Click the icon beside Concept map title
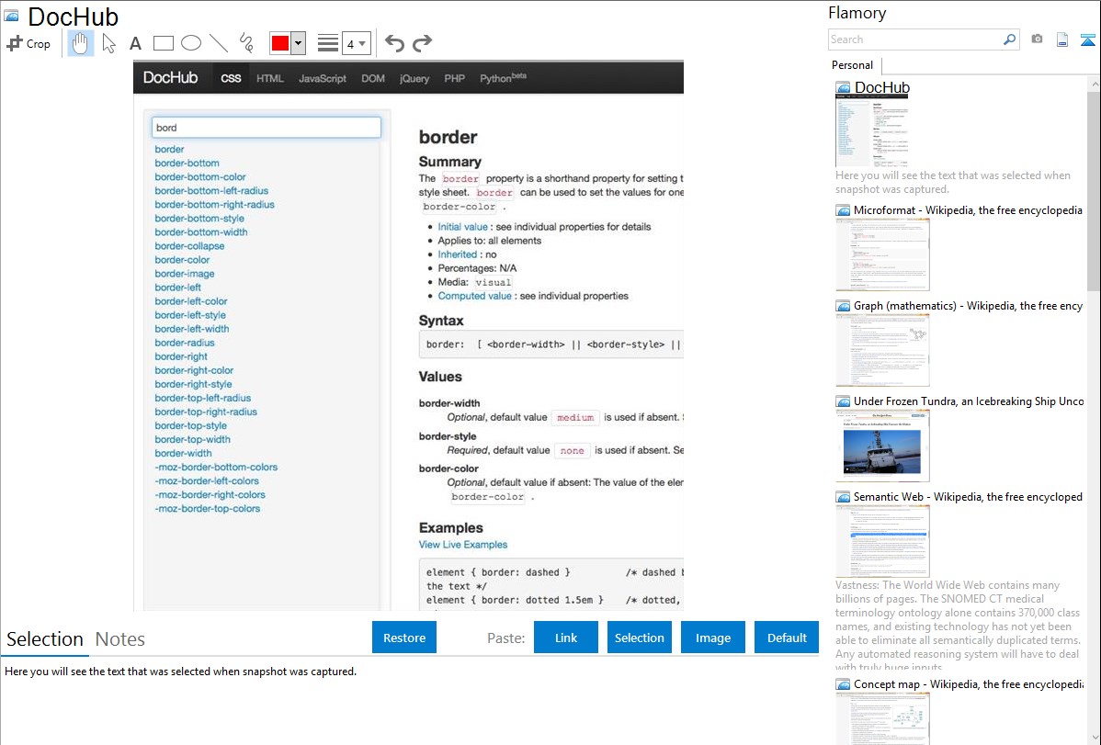Screen dimensions: 1101x745 pyautogui.click(x=843, y=684)
